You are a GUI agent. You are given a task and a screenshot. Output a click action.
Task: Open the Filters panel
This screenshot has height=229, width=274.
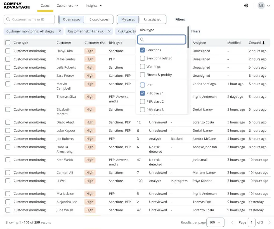pyautogui.click(x=180, y=19)
